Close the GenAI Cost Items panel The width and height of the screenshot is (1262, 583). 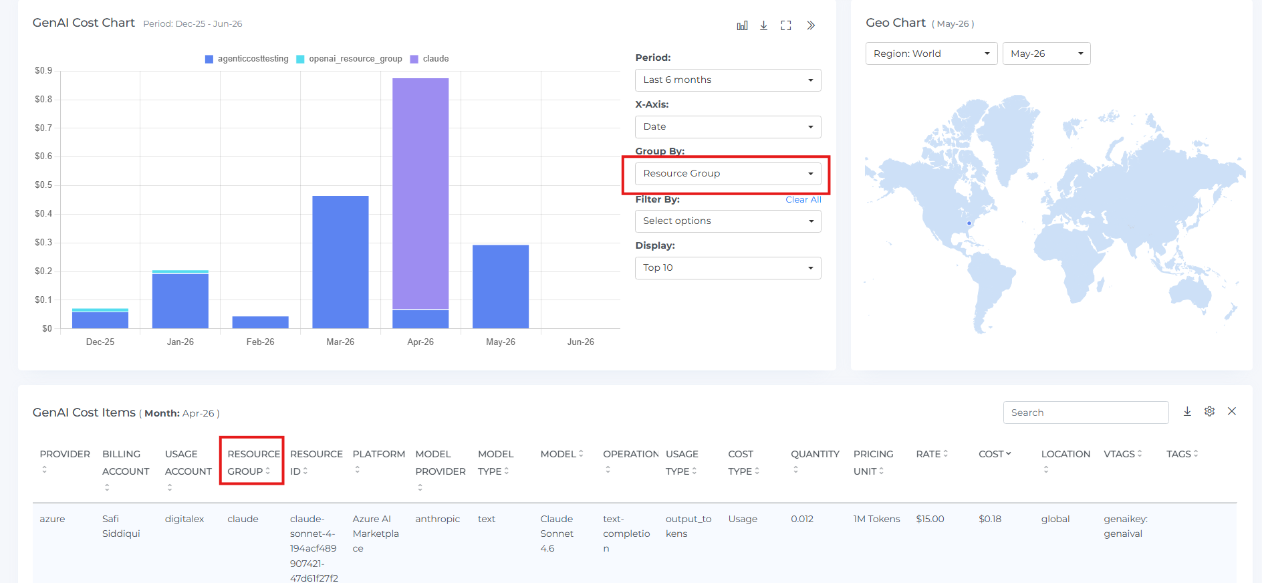[1232, 411]
